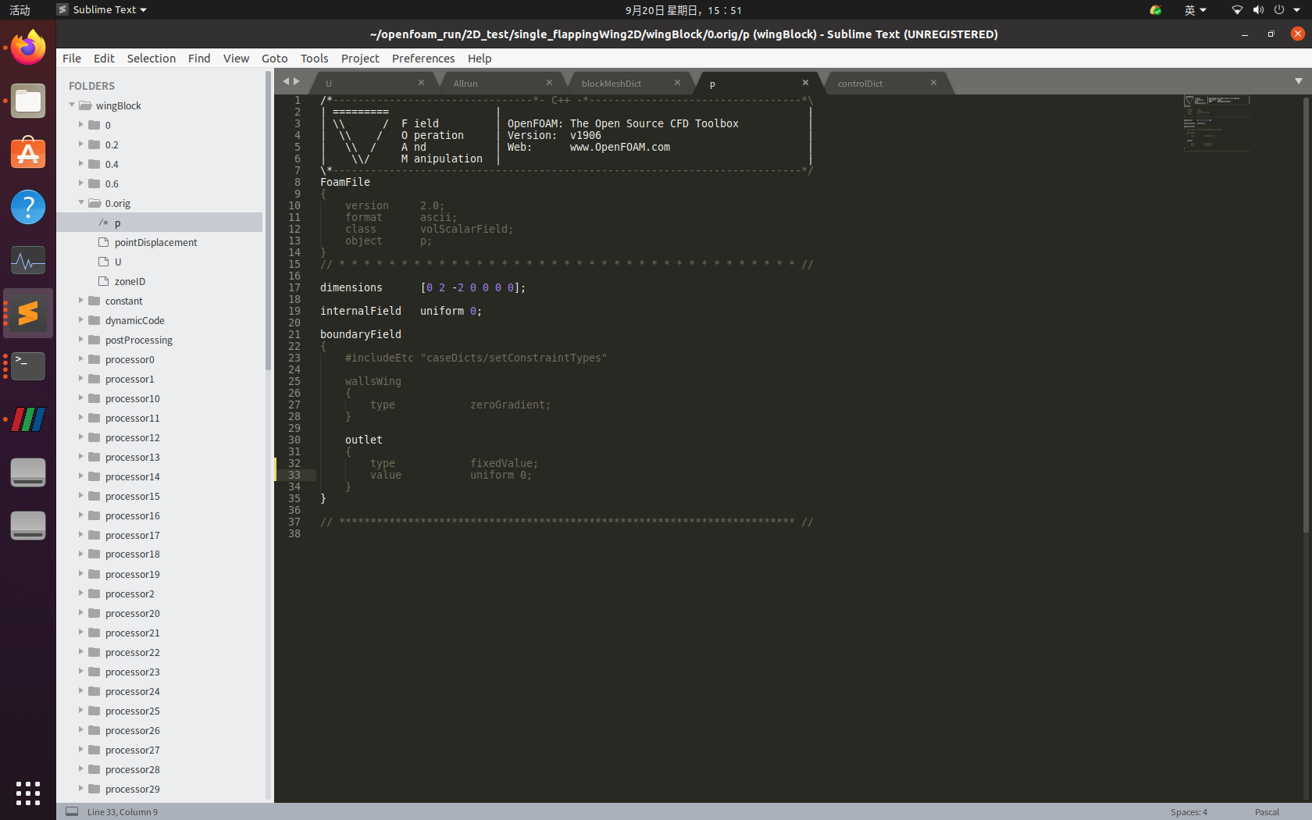Close the controlDict tab
This screenshot has height=820, width=1312.
pyautogui.click(x=933, y=83)
